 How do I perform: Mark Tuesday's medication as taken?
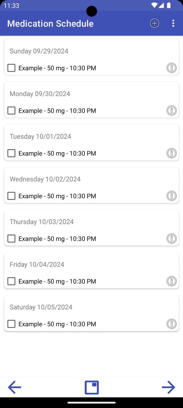(11, 153)
